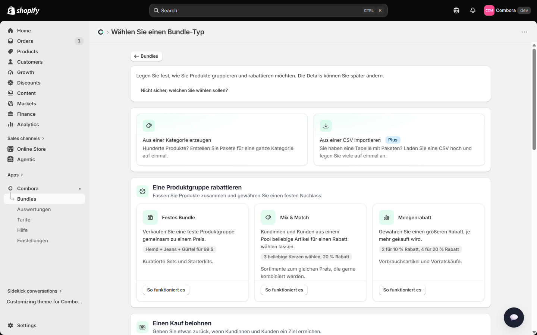The image size is (537, 335).
Task: Click the Kategorie erzeugen tag icon
Action: tap(149, 126)
